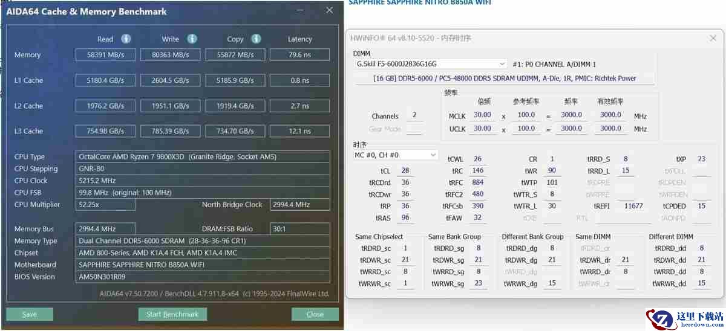Click the UCLK effective frequency 3000.0
This screenshot has width=726, height=331.
click(610, 128)
